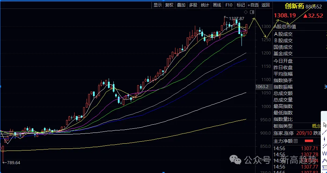Image resolution: width=327 pixels, height=173 pixels.
Task: Open the 复权 adjustment menu
Action: [x=169, y=5]
